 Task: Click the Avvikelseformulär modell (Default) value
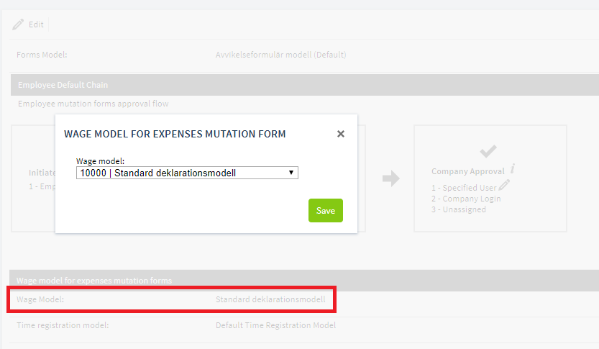point(280,55)
